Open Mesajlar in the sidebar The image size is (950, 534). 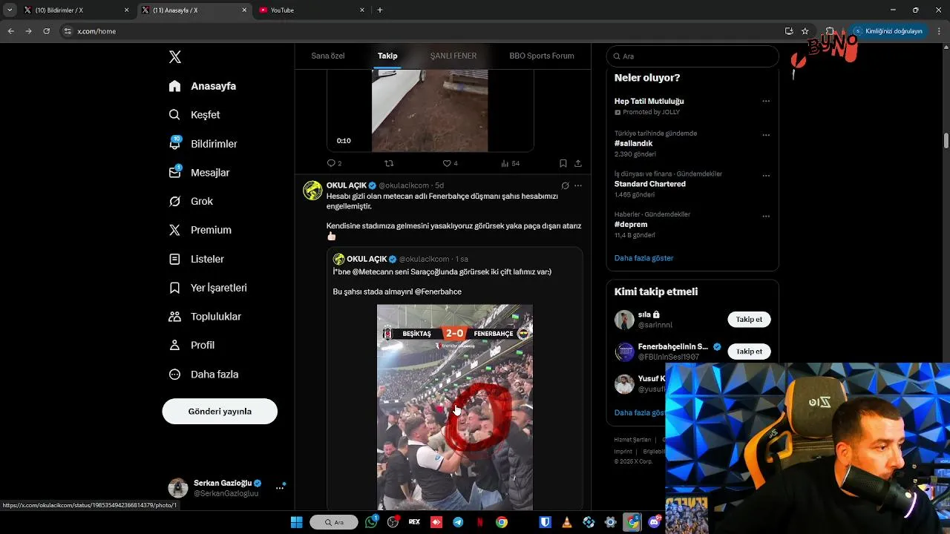tap(199, 172)
